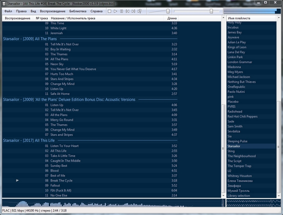283x215 pixels.
Task: Click the Stop playback button
Action: [109, 11]
